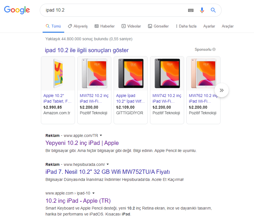Open the Araçlar menu

pos(228,26)
